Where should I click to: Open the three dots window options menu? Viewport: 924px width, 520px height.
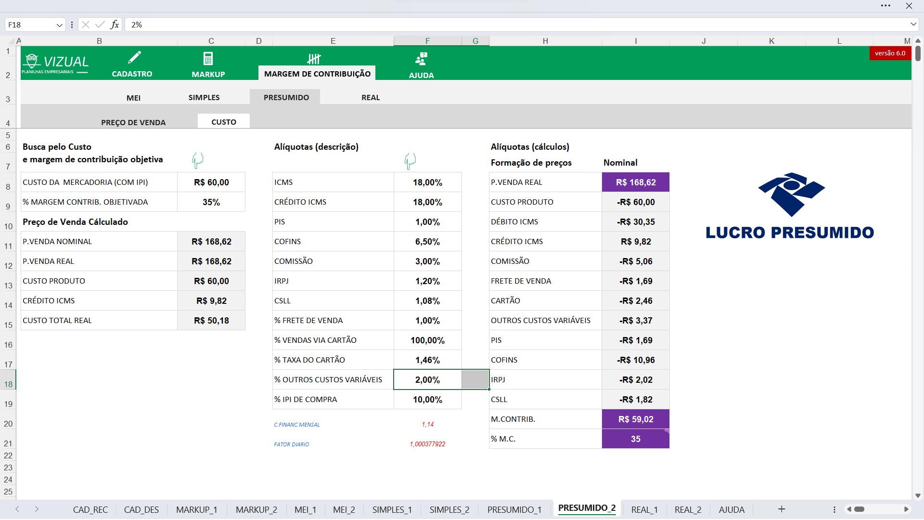click(x=885, y=6)
